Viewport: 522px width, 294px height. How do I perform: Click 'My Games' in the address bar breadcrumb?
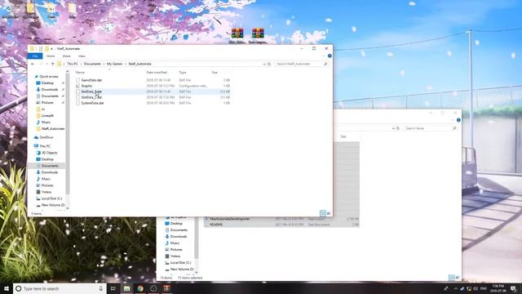tap(114, 64)
